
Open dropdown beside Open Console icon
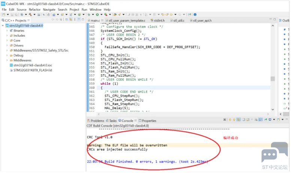click(x=282, y=120)
